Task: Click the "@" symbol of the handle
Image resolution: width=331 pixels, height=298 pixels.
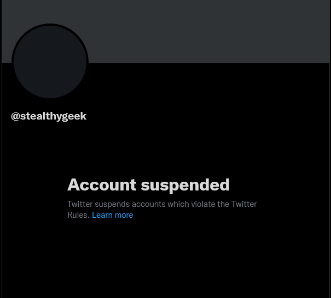Action: tap(15, 116)
